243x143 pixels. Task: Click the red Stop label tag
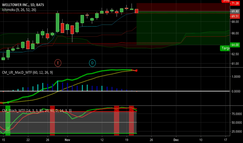tap(226, 1)
